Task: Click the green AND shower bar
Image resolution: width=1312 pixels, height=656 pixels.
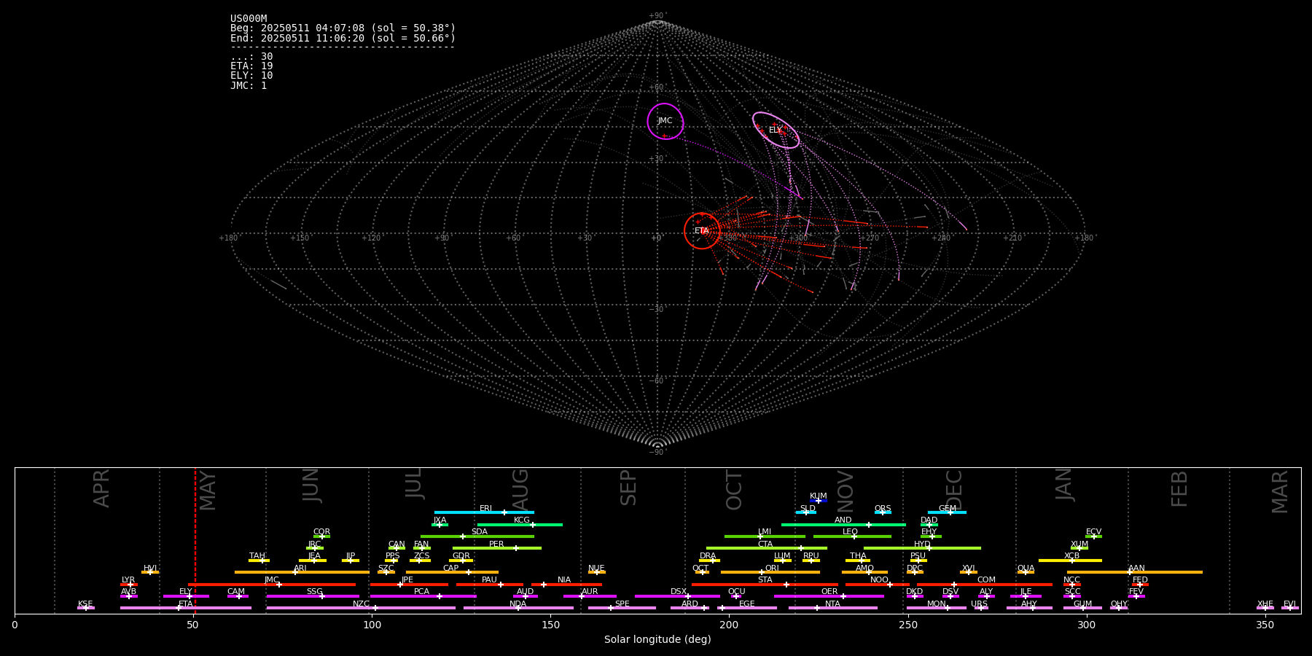Action: pyautogui.click(x=843, y=524)
